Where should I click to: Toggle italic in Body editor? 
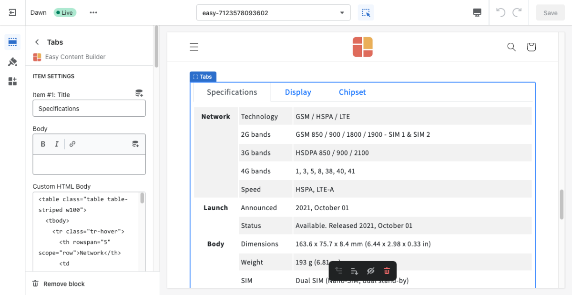[57, 144]
